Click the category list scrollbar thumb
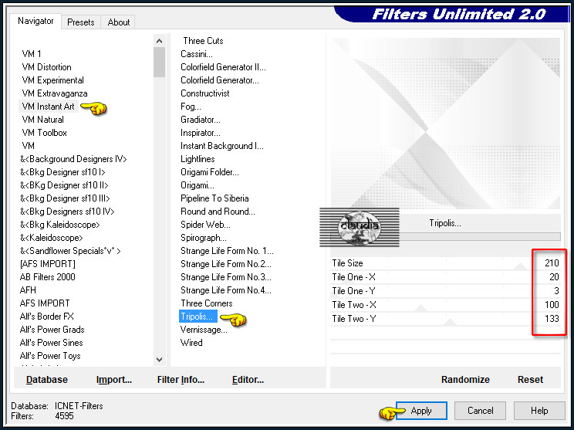574x430 pixels. click(159, 63)
